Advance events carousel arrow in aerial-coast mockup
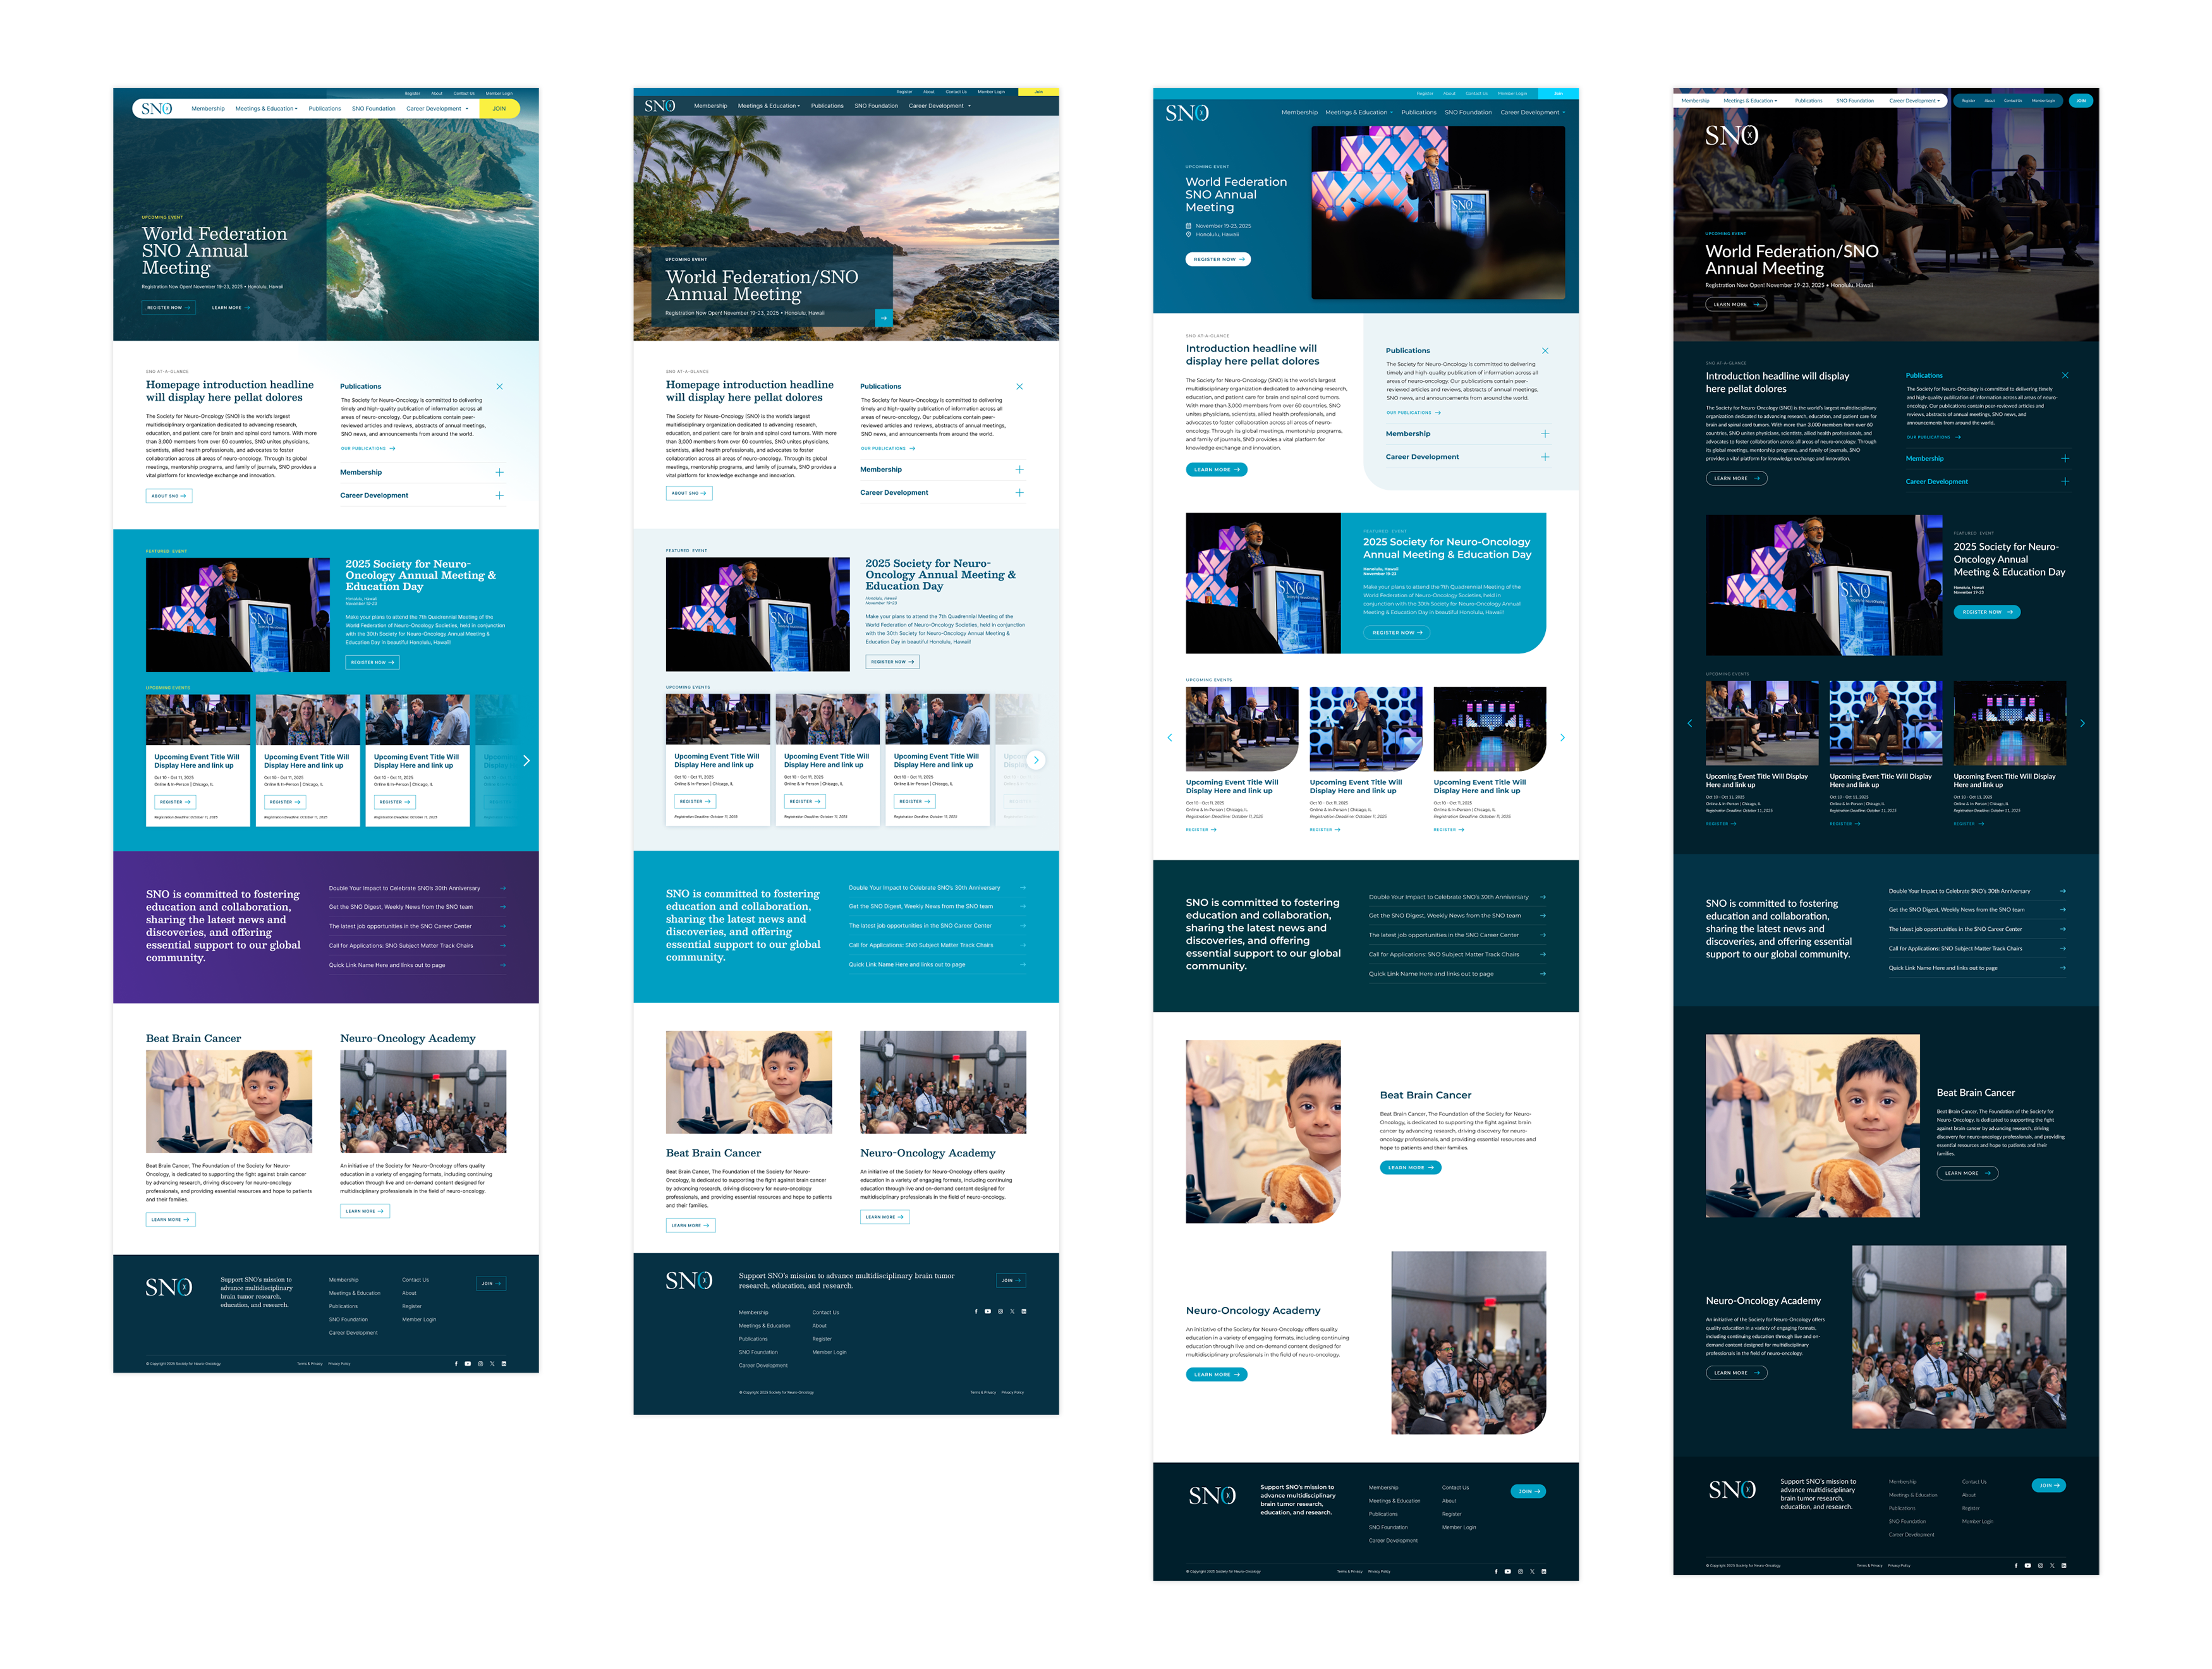This screenshot has height=1669, width=2212. coord(526,761)
